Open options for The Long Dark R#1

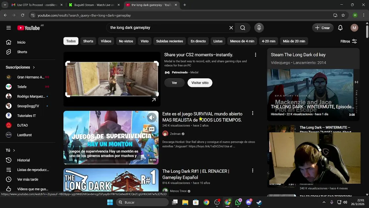pos(253,171)
